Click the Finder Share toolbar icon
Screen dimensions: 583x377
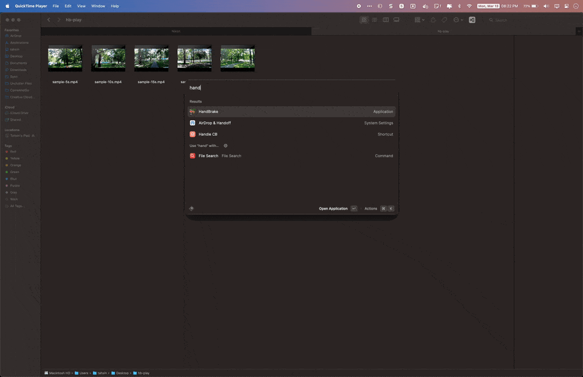pos(433,19)
